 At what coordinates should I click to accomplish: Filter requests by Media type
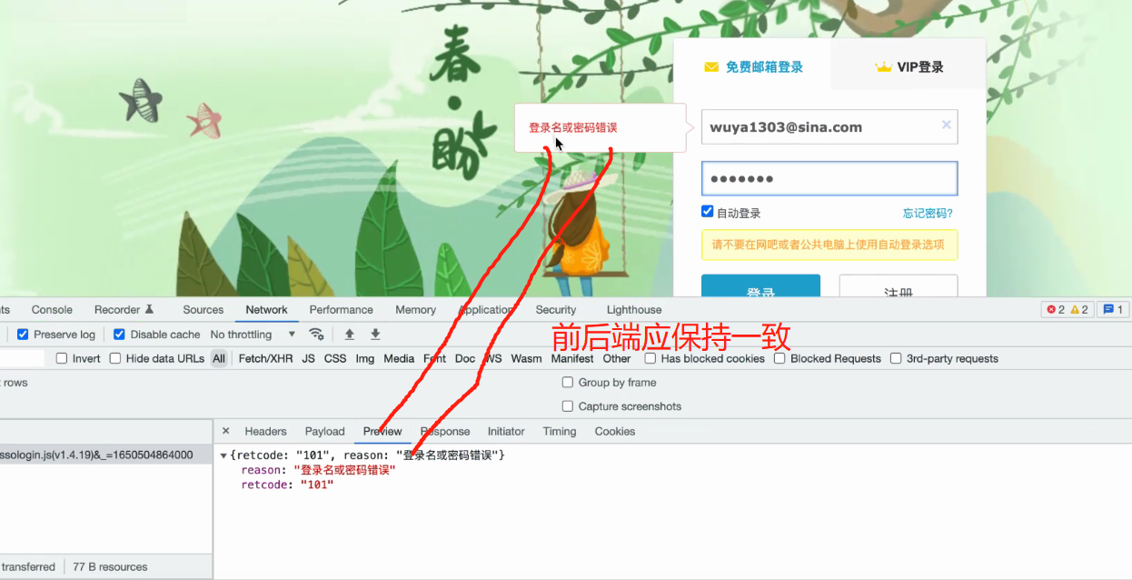399,358
